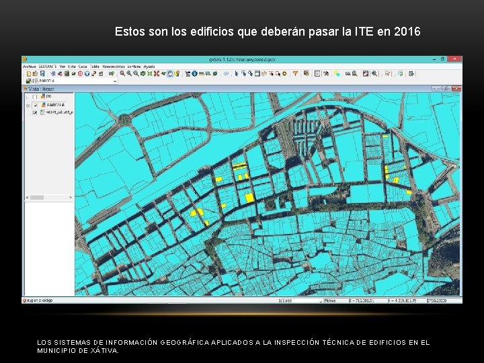Image resolution: width=484 pixels, height=363 pixels.
Task: Enable the ITE layer checkbox
Action: 35,97
